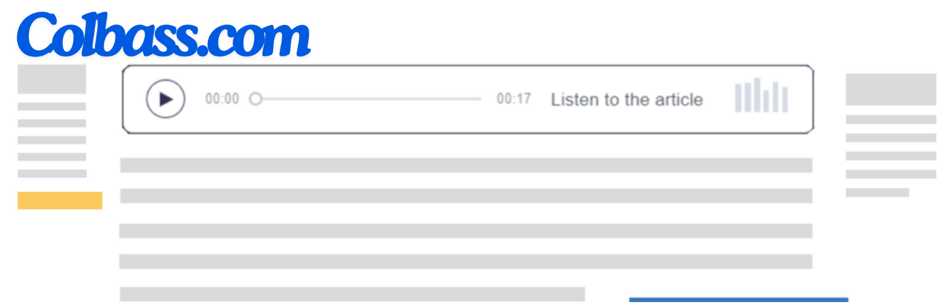Click the 00:00 elapsed time label
This screenshot has height=307, width=950.
222,99
